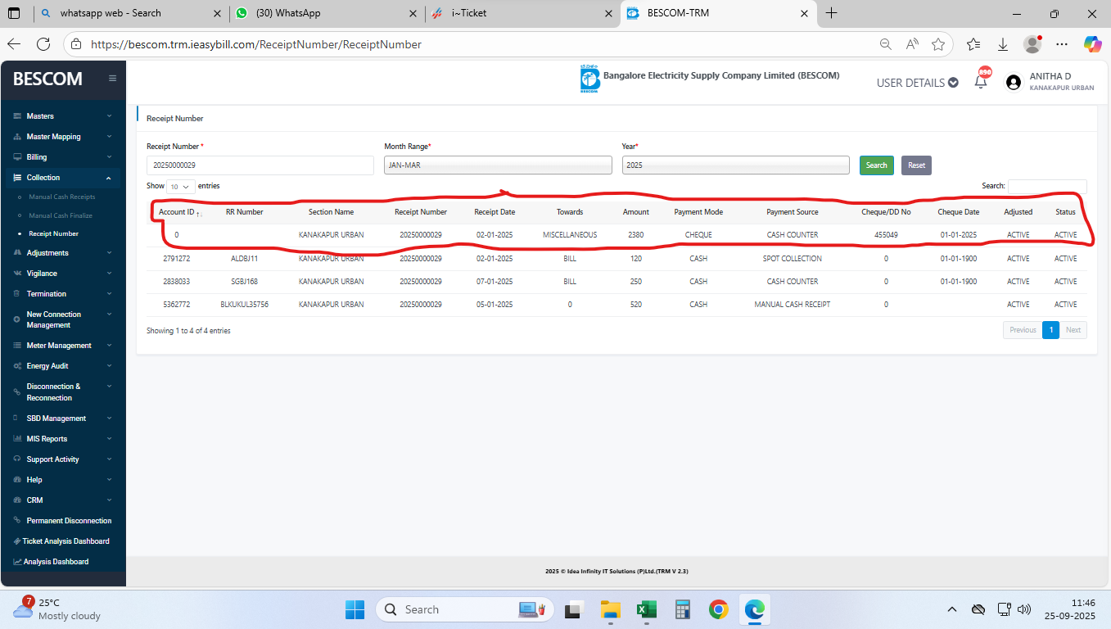Click the green Search button
The width and height of the screenshot is (1111, 629).
876,165
